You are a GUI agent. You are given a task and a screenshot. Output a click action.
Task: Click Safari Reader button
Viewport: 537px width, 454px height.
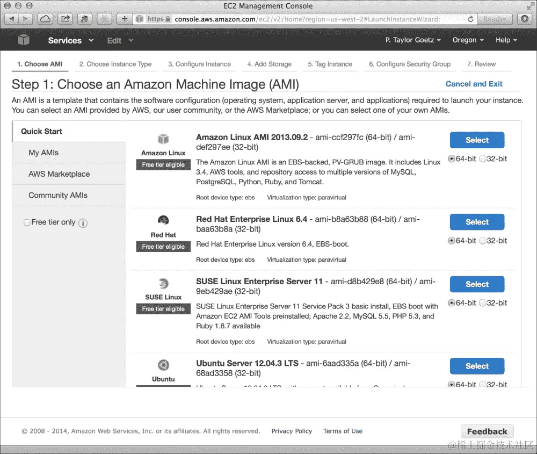tap(495, 19)
